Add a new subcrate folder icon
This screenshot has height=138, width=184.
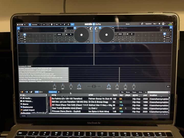click(31, 92)
